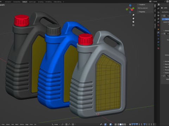Open the Vertex menu in viewport header
The height and width of the screenshot is (126, 169).
tap(22, 124)
